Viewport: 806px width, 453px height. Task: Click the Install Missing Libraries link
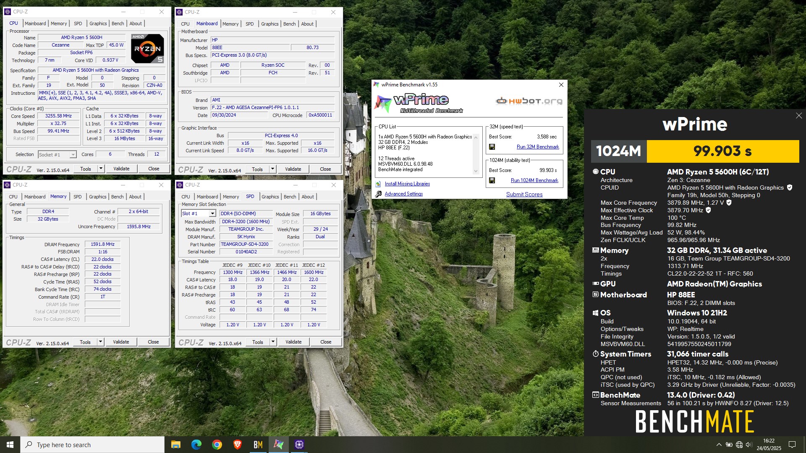click(x=407, y=184)
